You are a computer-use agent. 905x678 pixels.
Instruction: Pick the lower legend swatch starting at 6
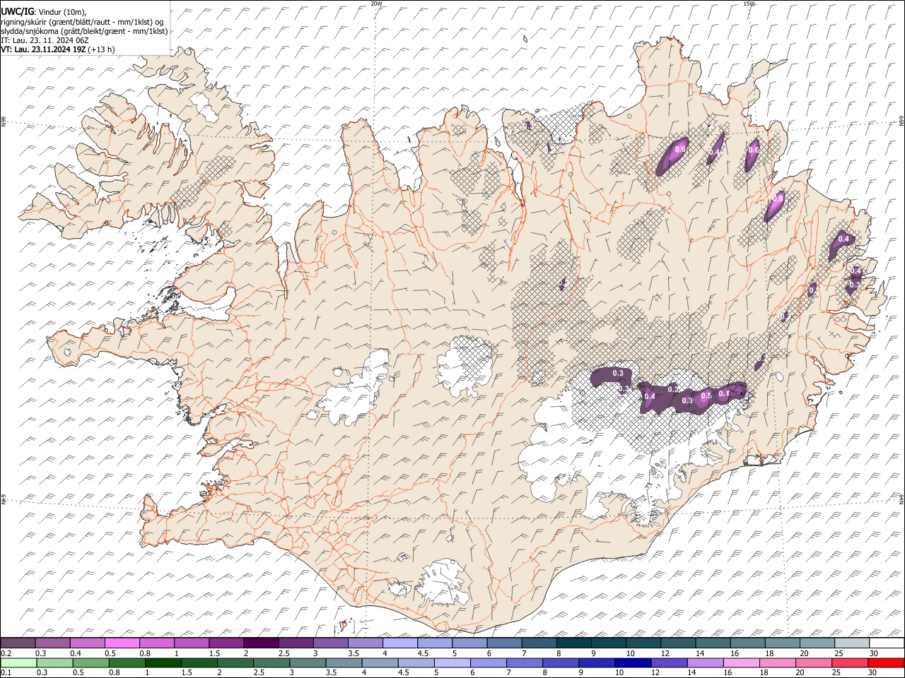488,662
